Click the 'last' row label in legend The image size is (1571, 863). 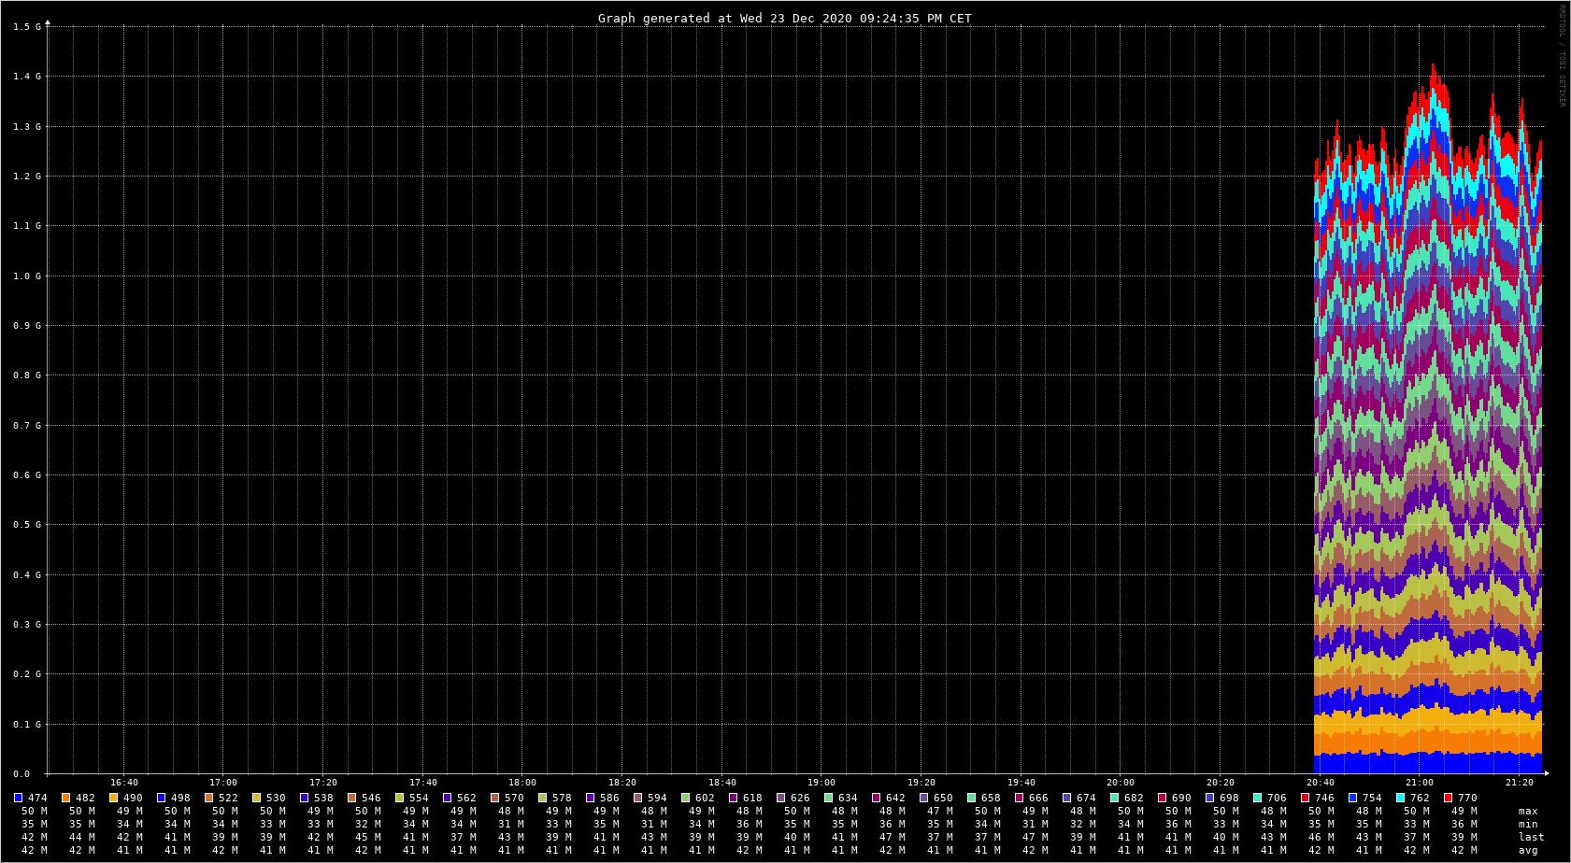(x=1531, y=838)
